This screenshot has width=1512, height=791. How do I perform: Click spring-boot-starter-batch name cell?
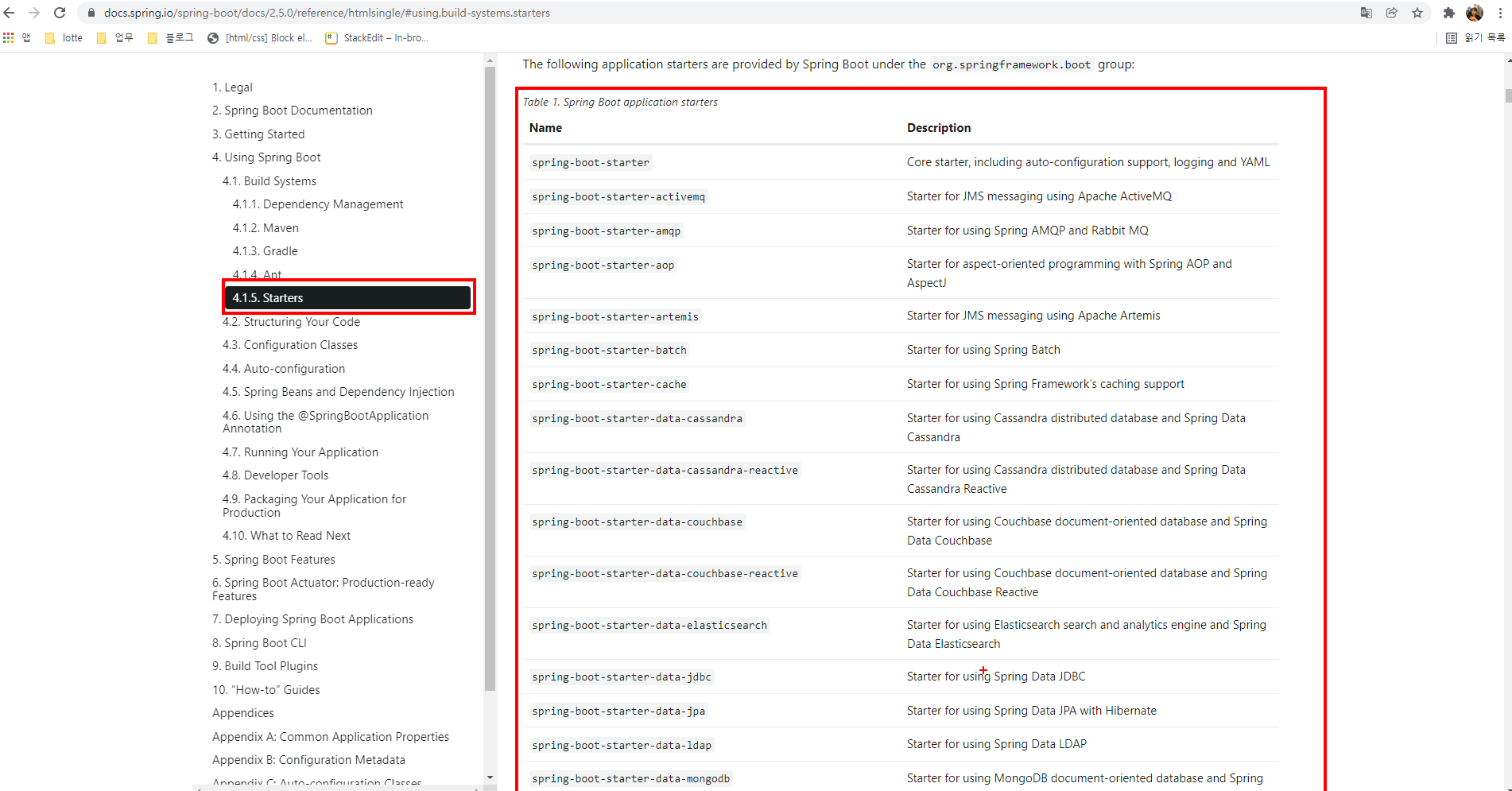coord(609,350)
